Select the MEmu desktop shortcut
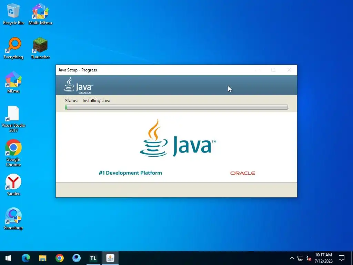The image size is (353, 265). [13, 82]
